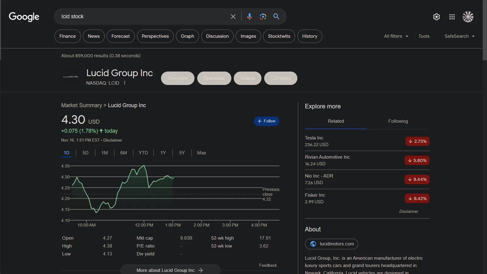Go to Google homepage logo
The width and height of the screenshot is (487, 274).
click(x=24, y=17)
